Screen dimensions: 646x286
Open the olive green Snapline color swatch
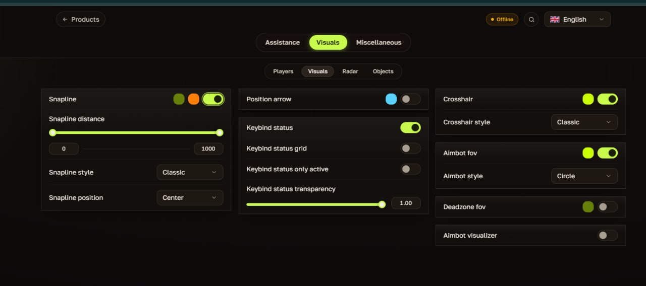coord(179,99)
